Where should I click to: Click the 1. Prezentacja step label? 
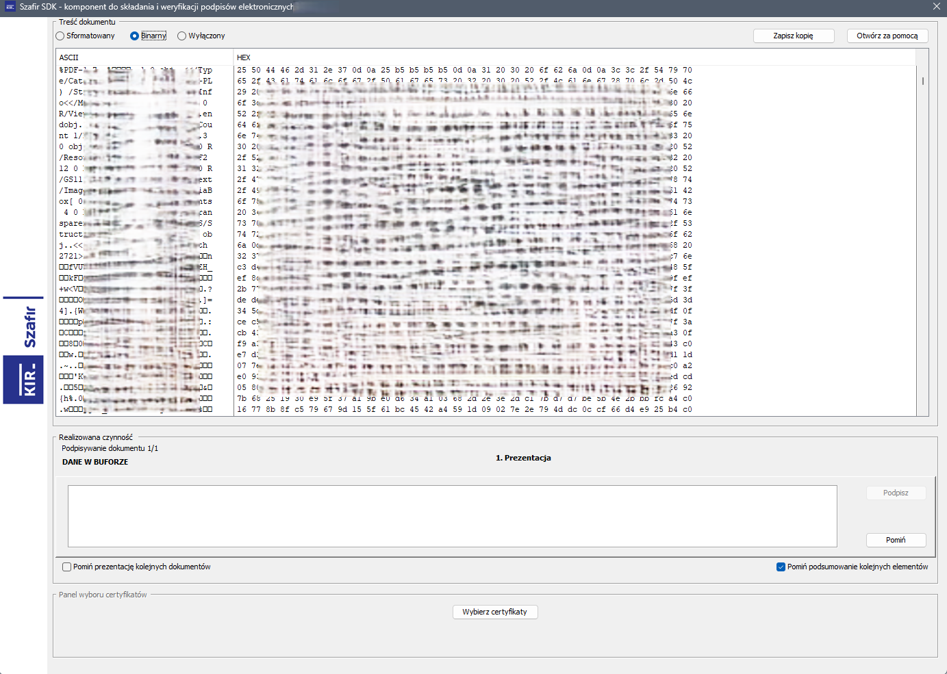point(523,458)
